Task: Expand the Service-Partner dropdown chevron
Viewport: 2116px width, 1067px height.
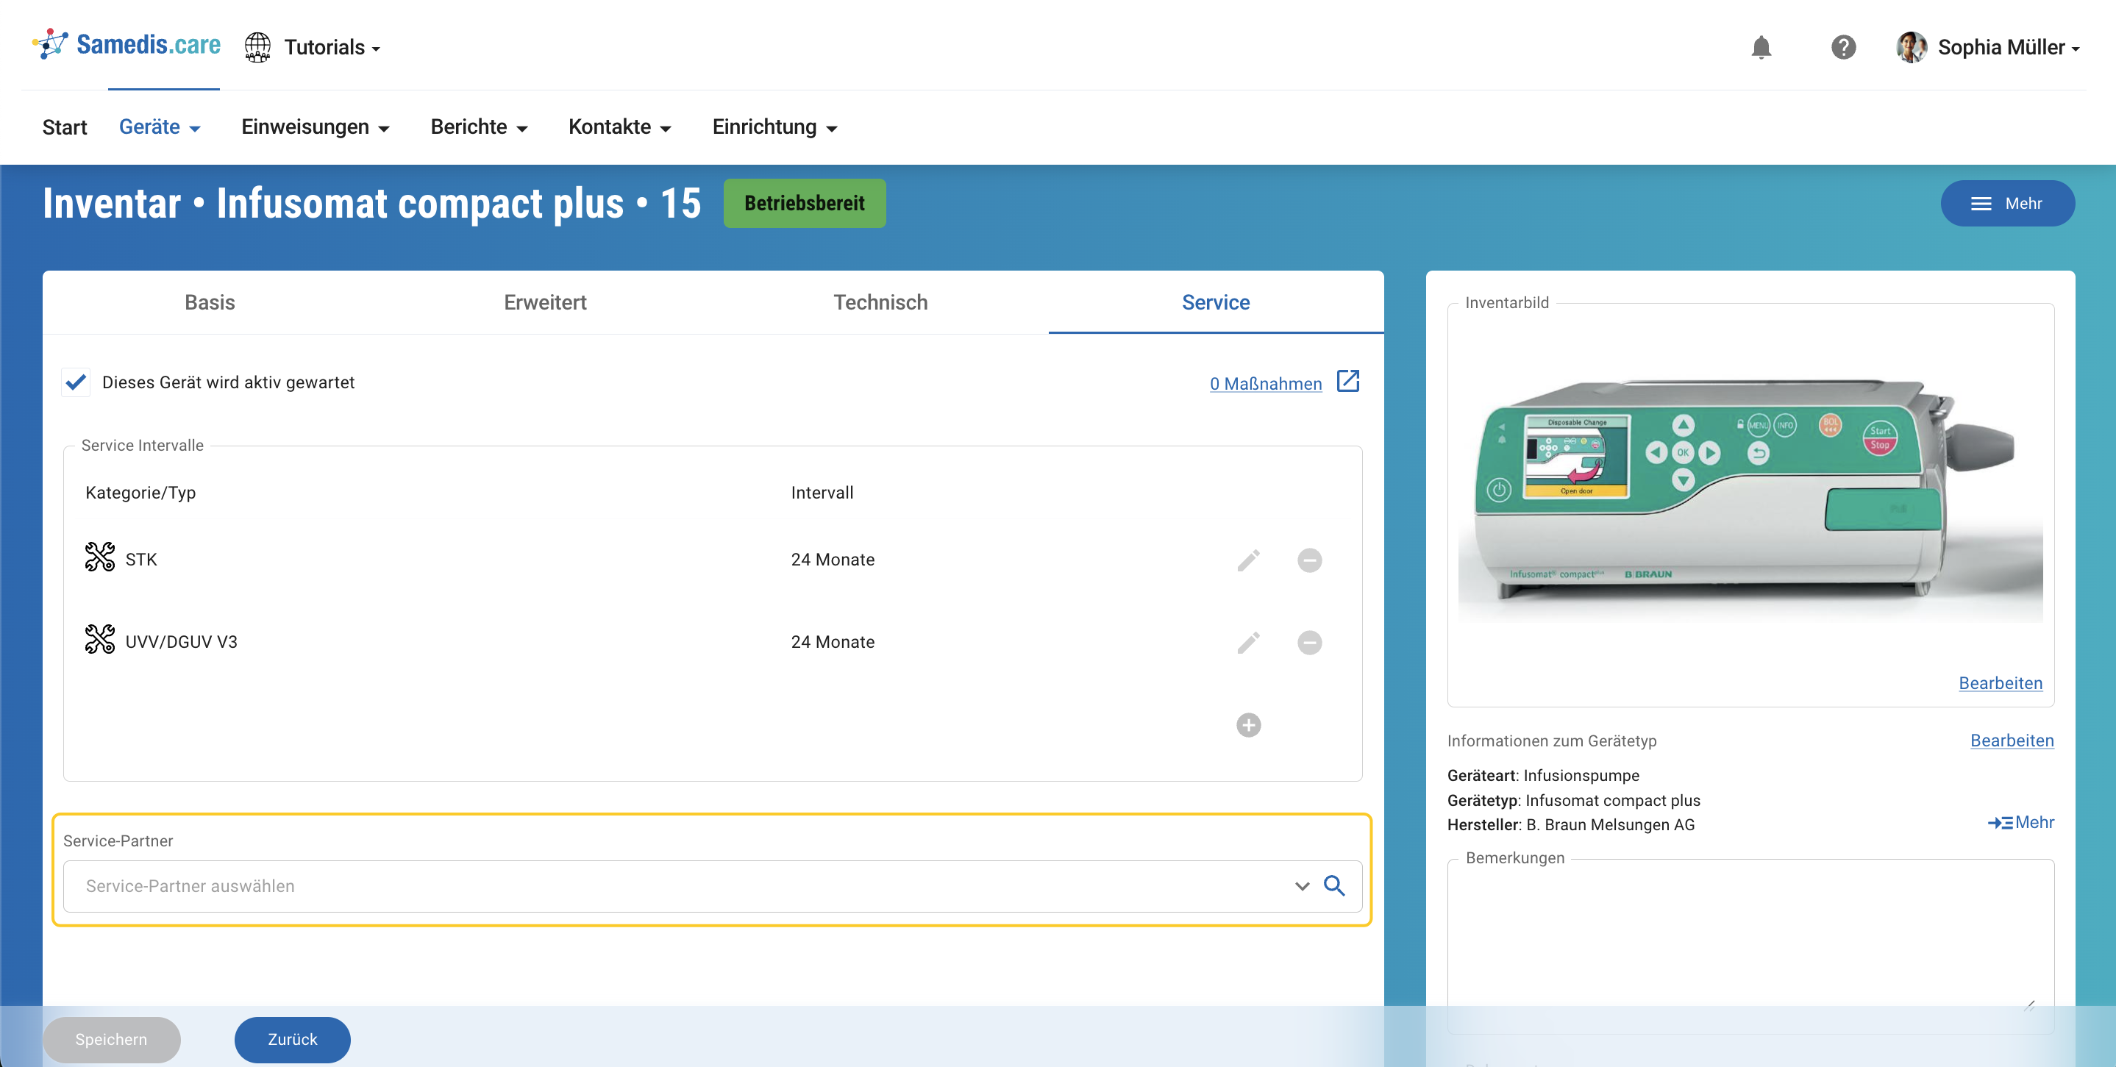Action: 1301,885
